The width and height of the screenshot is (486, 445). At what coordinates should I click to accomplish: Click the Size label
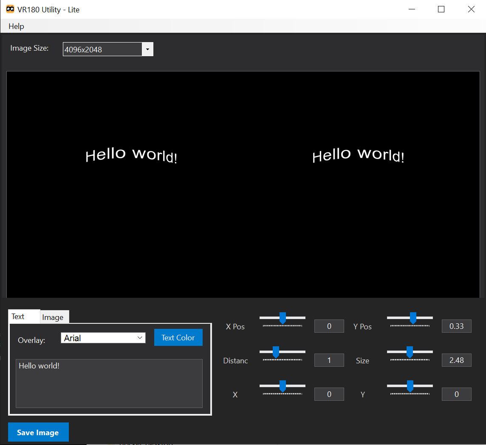click(362, 361)
